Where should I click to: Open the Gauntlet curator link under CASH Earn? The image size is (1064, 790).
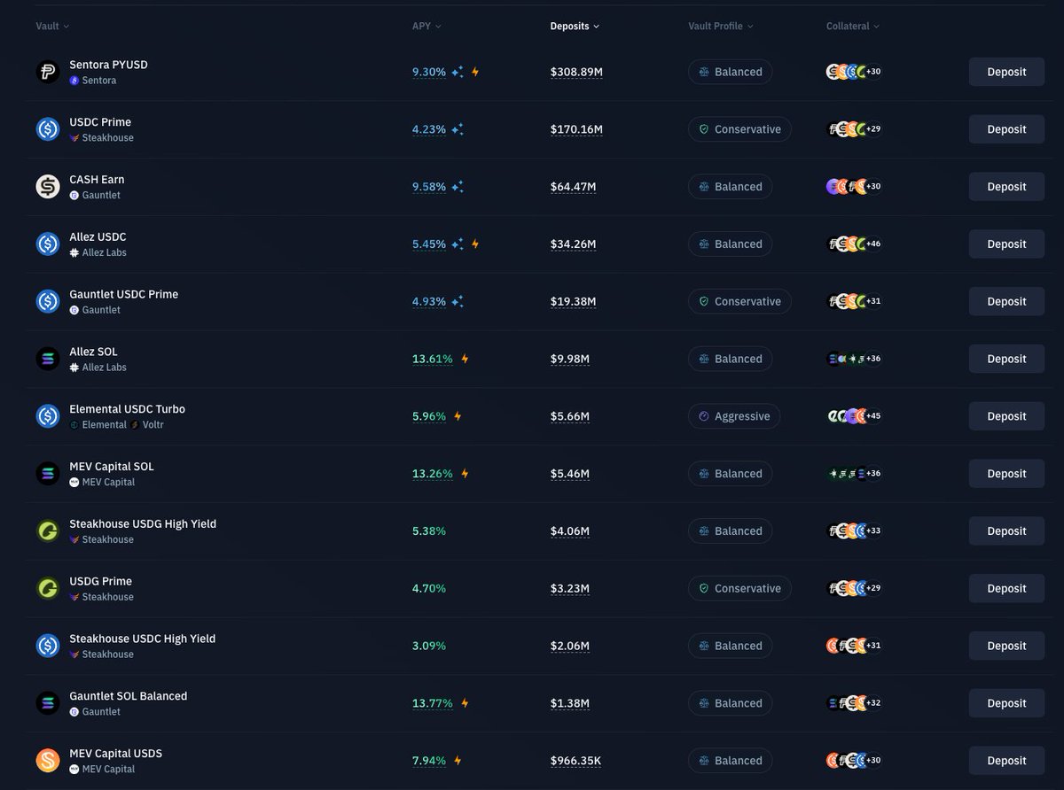(95, 196)
